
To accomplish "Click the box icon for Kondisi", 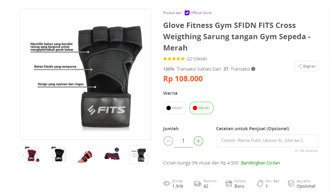I will click(229, 184).
